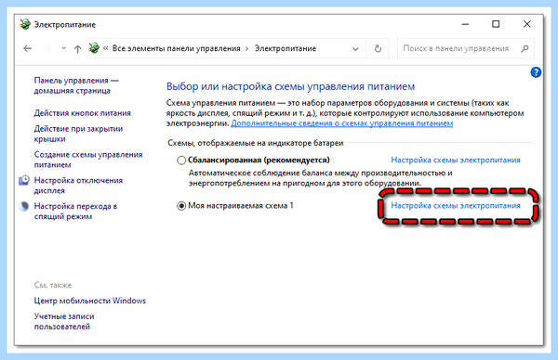Expand the double-chevron before Все элементы

click(x=106, y=48)
